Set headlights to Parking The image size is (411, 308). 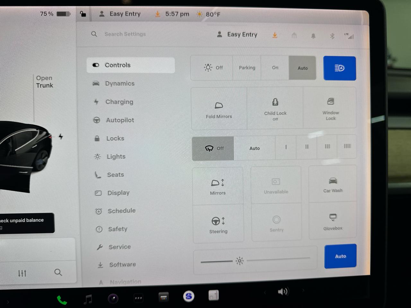click(247, 68)
